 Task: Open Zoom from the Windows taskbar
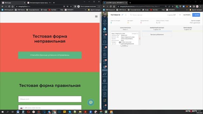coord(90,112)
